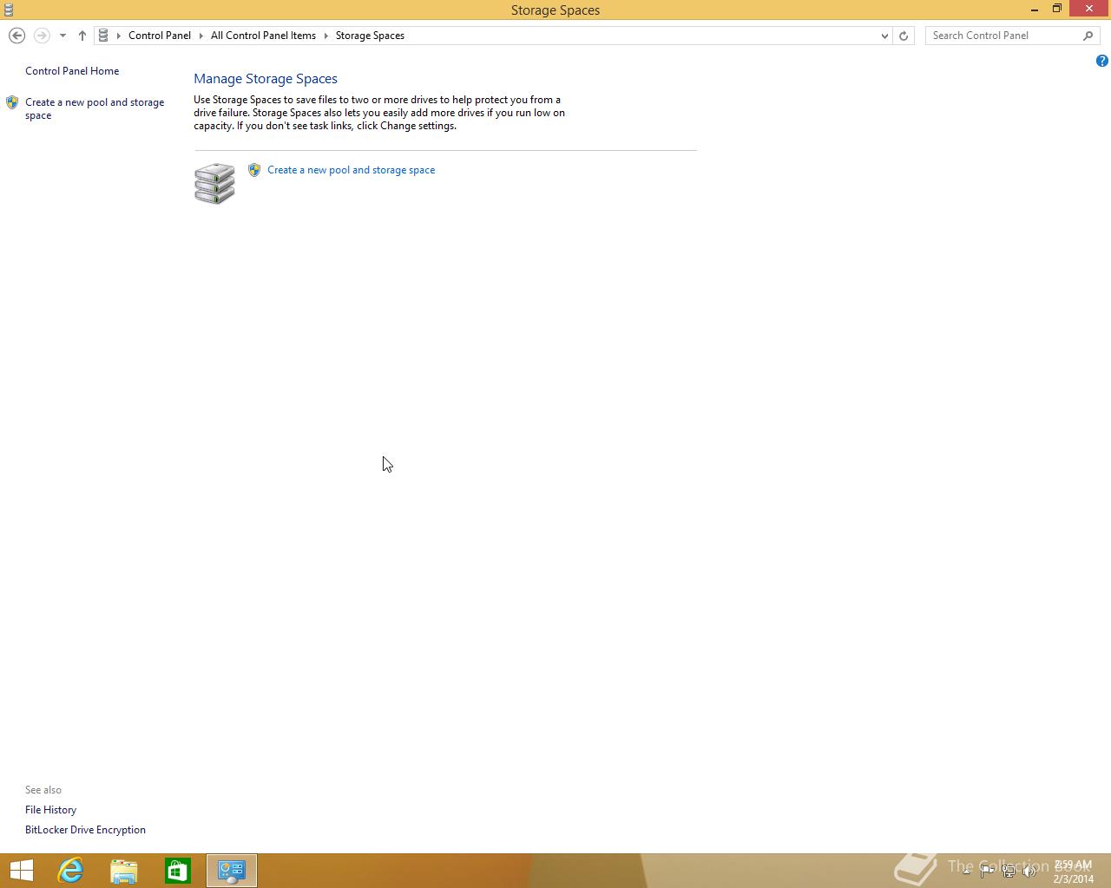
Task: Click the taskbar clock and date
Action: pos(1074,872)
